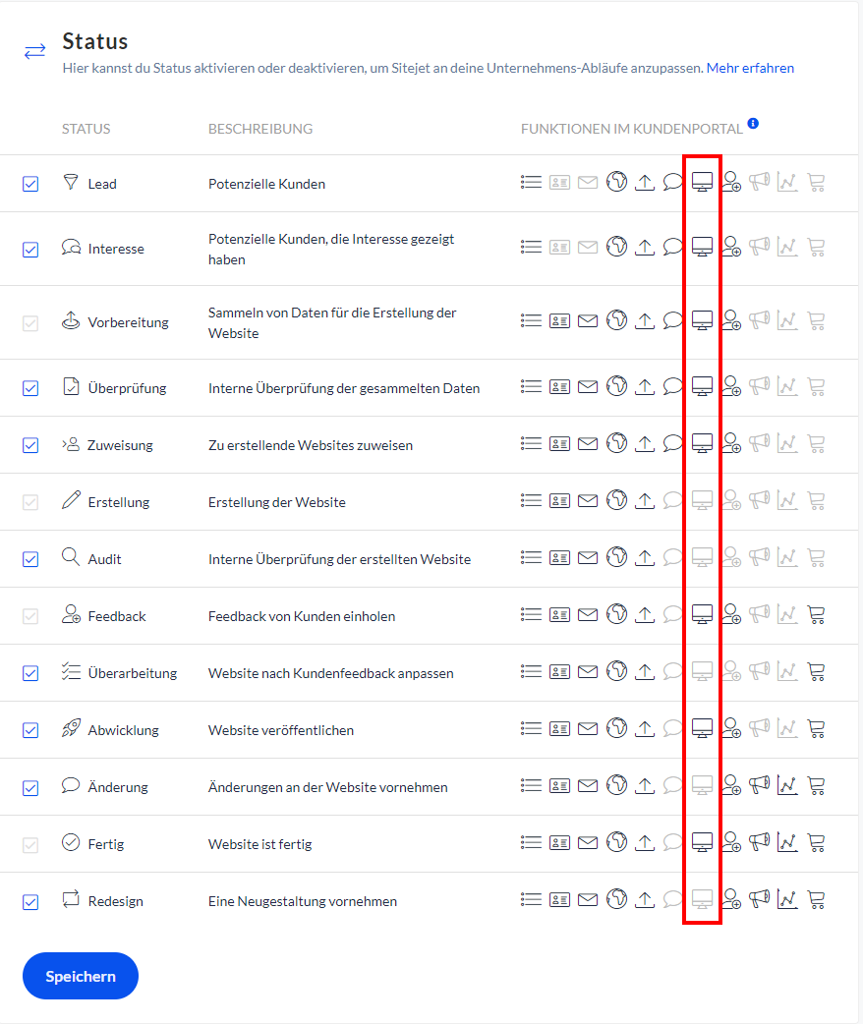Click the monitor icon in the Feedback row
This screenshot has height=1024, width=863.
702,614
